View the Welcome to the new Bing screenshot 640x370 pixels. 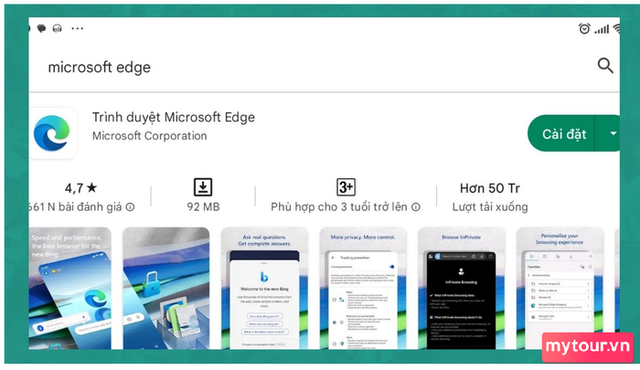(x=264, y=288)
